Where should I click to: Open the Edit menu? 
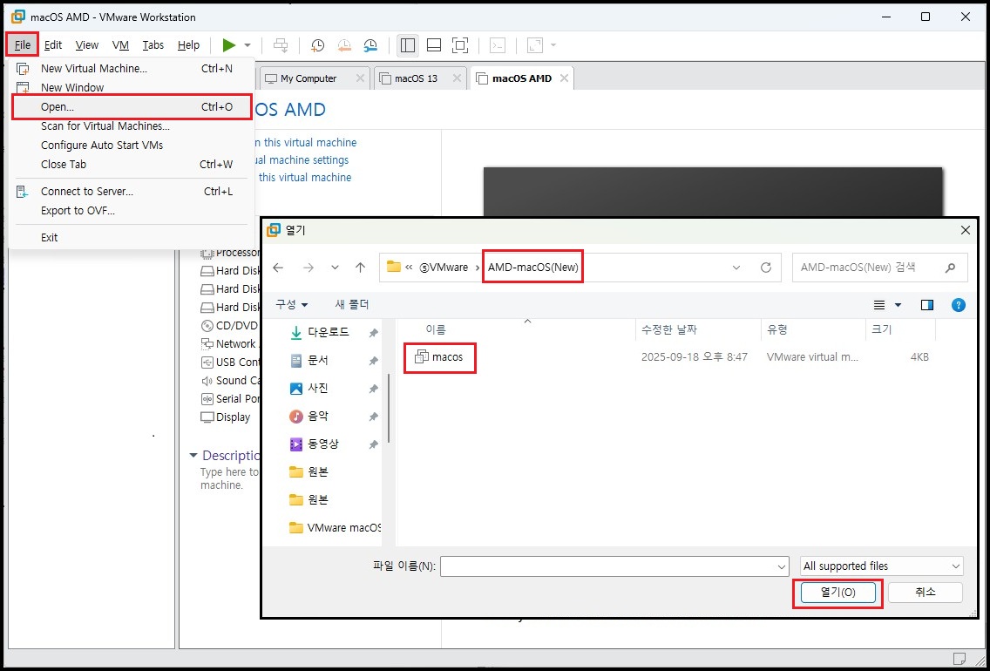(x=53, y=44)
